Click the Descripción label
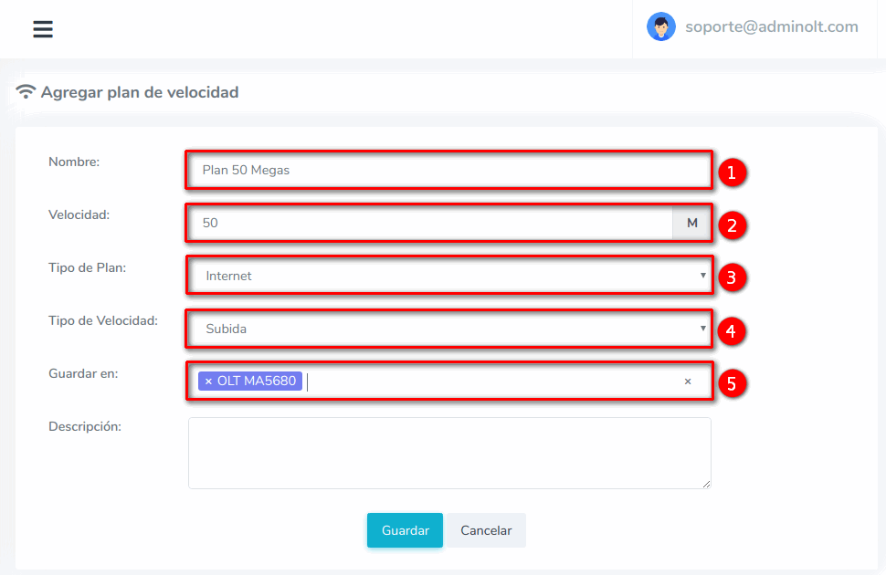886x575 pixels. tap(85, 426)
